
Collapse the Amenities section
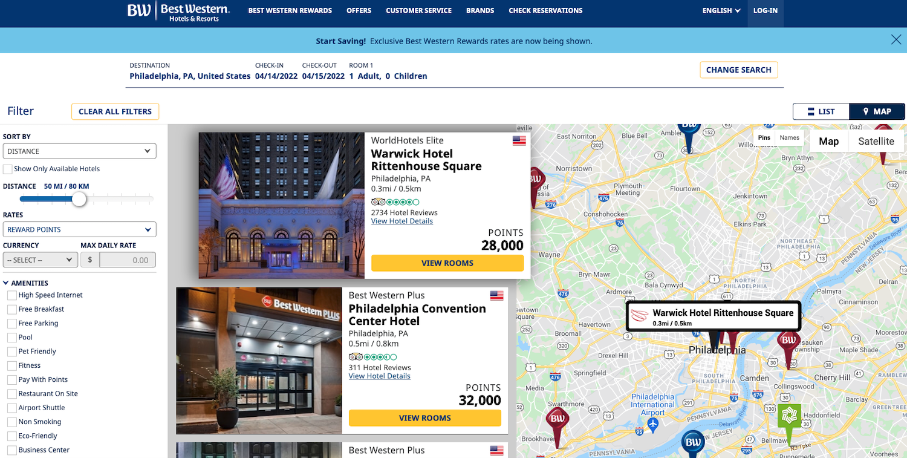(x=25, y=283)
